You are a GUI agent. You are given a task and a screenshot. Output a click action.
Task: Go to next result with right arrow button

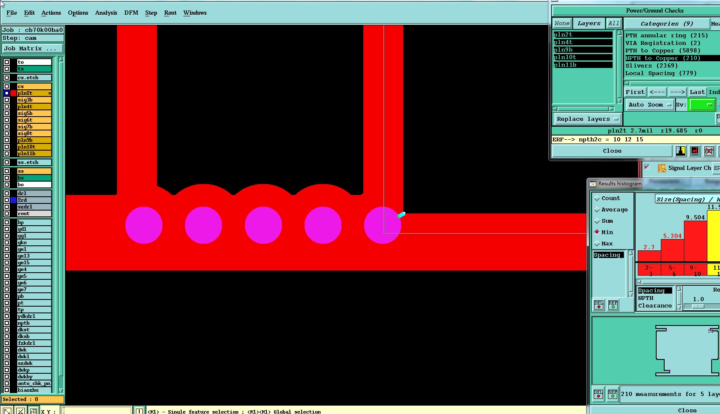(x=677, y=92)
